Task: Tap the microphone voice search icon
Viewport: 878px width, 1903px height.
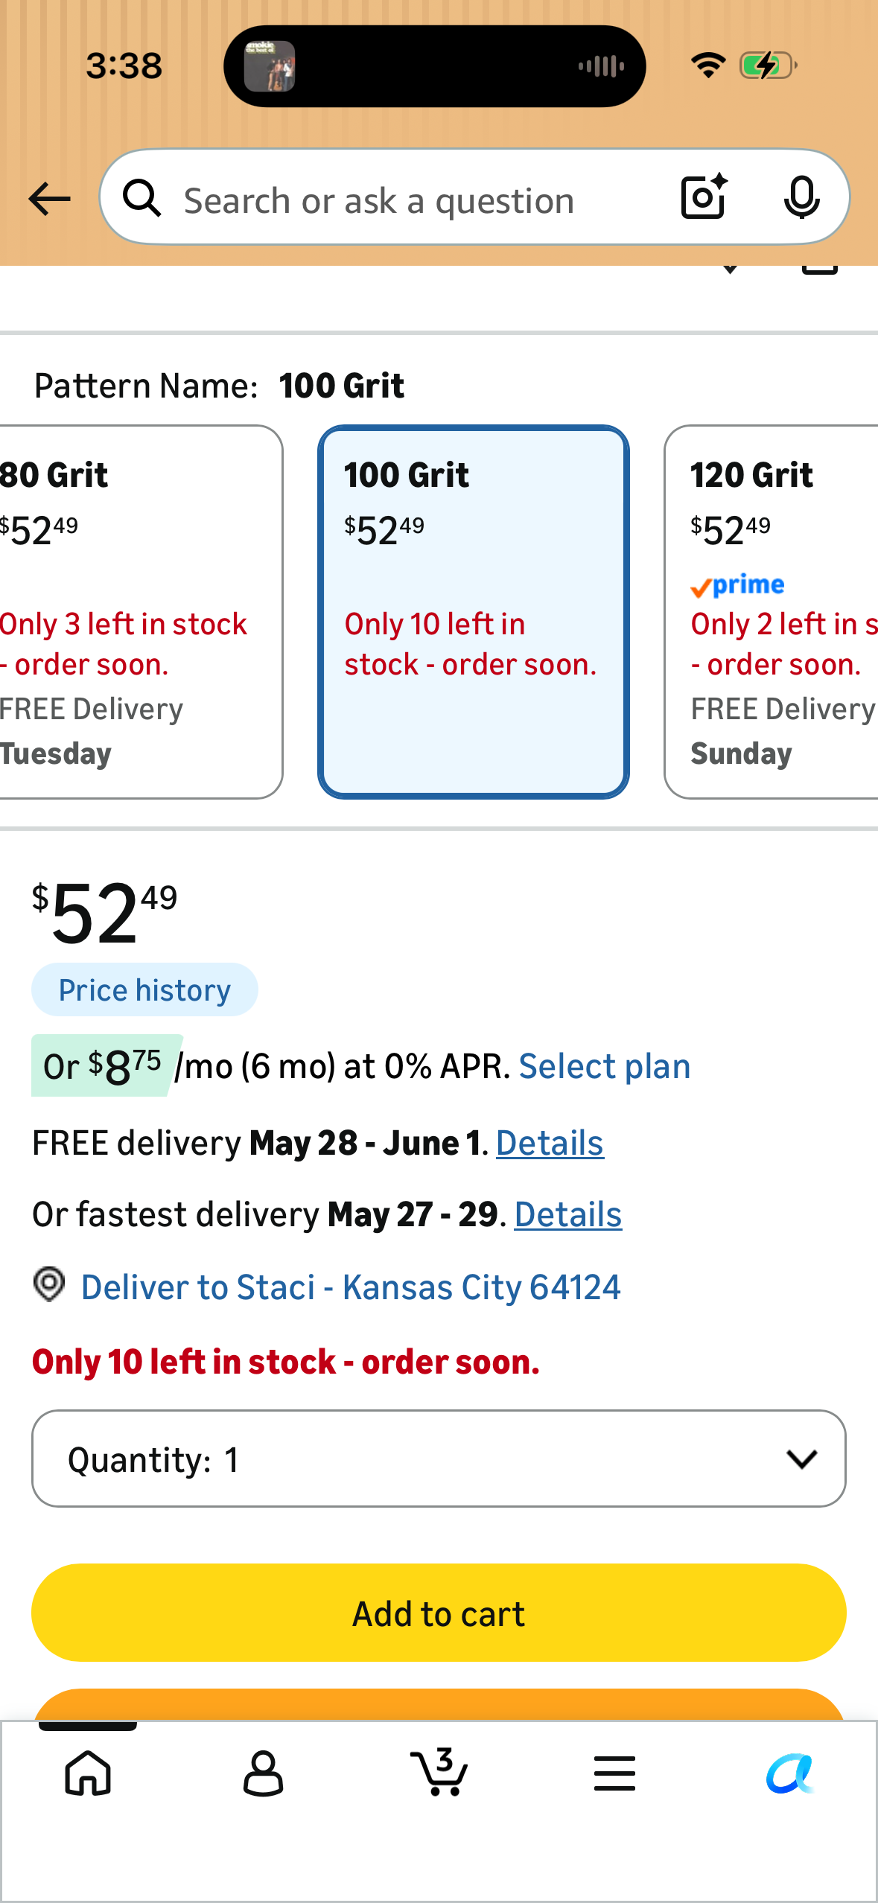Action: pyautogui.click(x=801, y=197)
